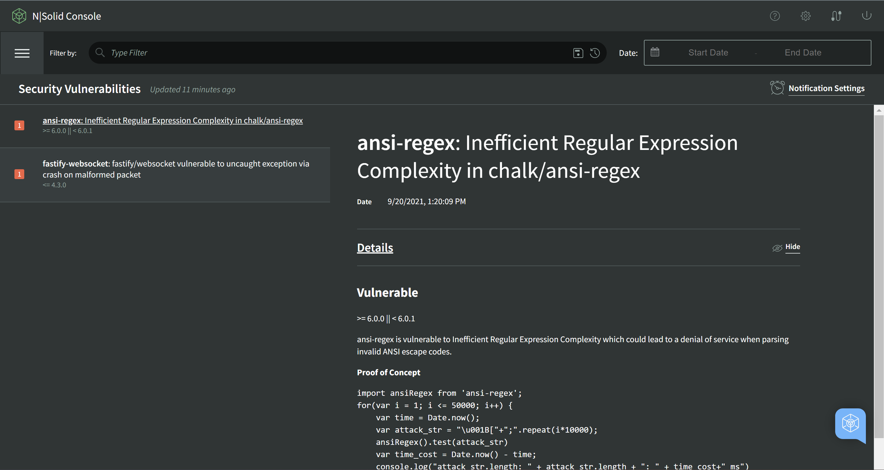This screenshot has height=470, width=884.
Task: Click the 'Updated 11 minutes ago' text
Action: [193, 90]
